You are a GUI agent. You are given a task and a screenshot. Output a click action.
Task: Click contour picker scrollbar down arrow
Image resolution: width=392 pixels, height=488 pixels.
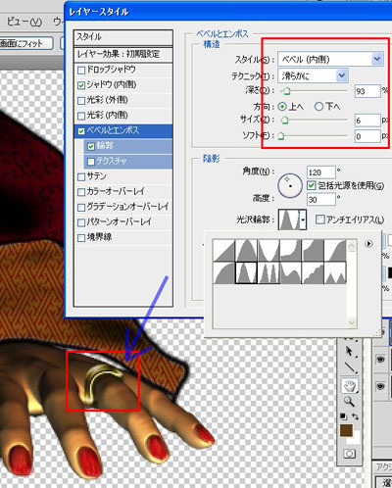352,323
